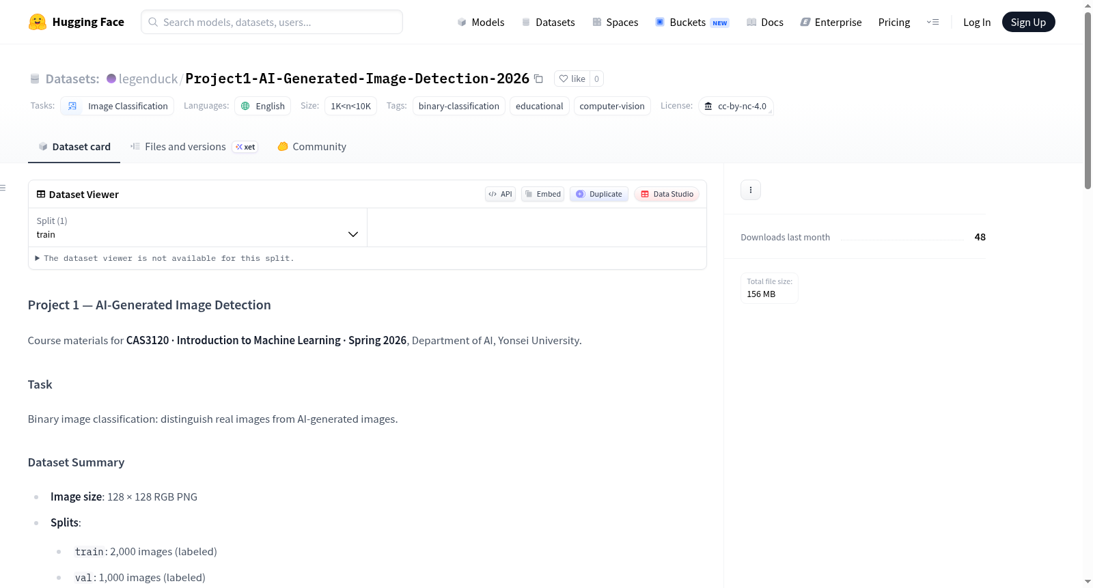Open the Docs page
Screen dimensions: 1093x588
coord(765,22)
